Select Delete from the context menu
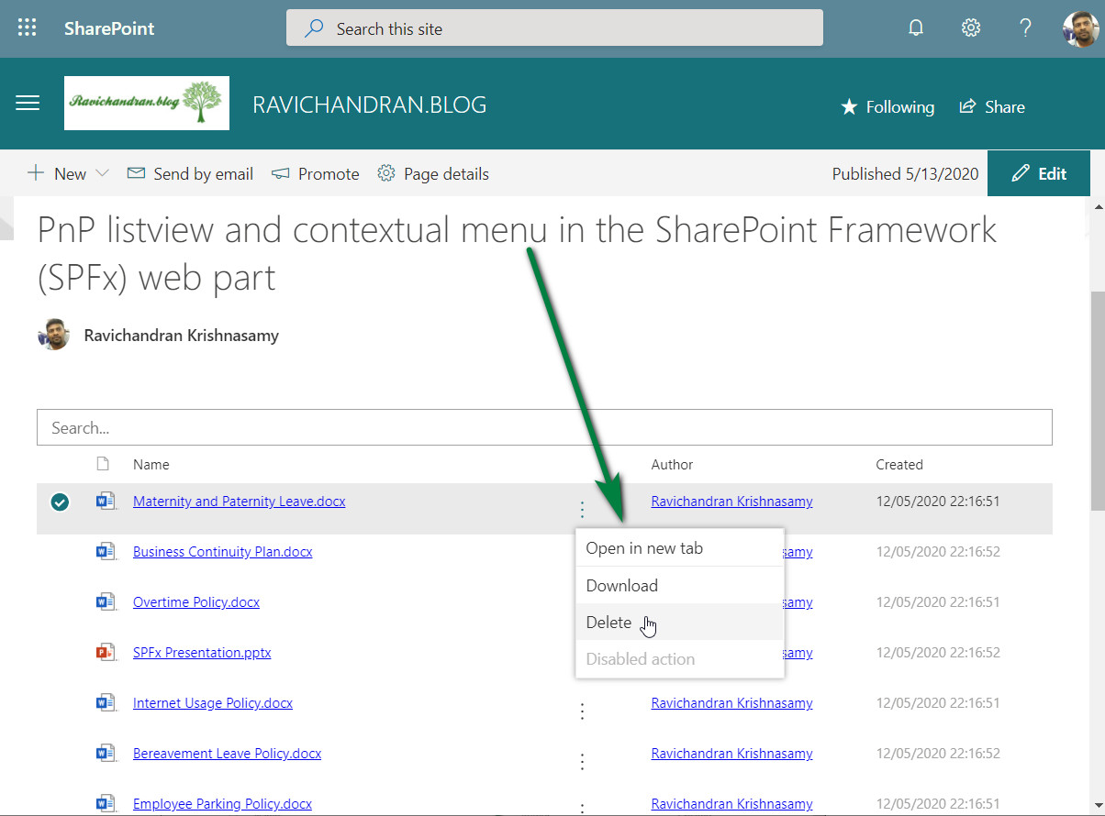Screen dimensions: 1105x816 tap(608, 623)
